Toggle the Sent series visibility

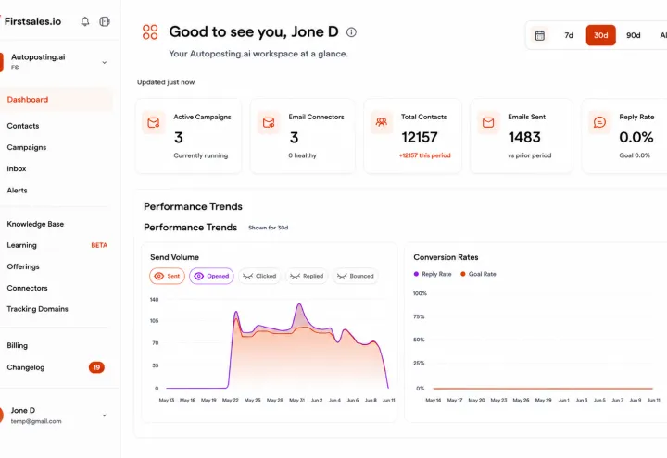pyautogui.click(x=167, y=276)
